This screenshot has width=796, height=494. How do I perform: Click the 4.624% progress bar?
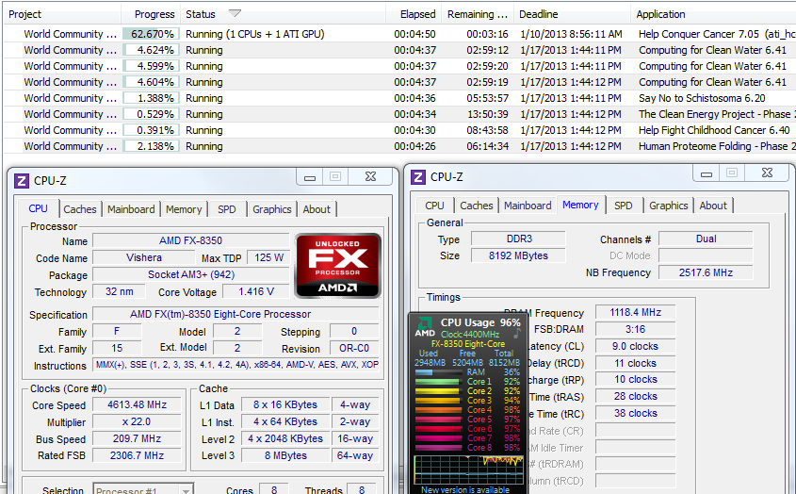pos(152,50)
